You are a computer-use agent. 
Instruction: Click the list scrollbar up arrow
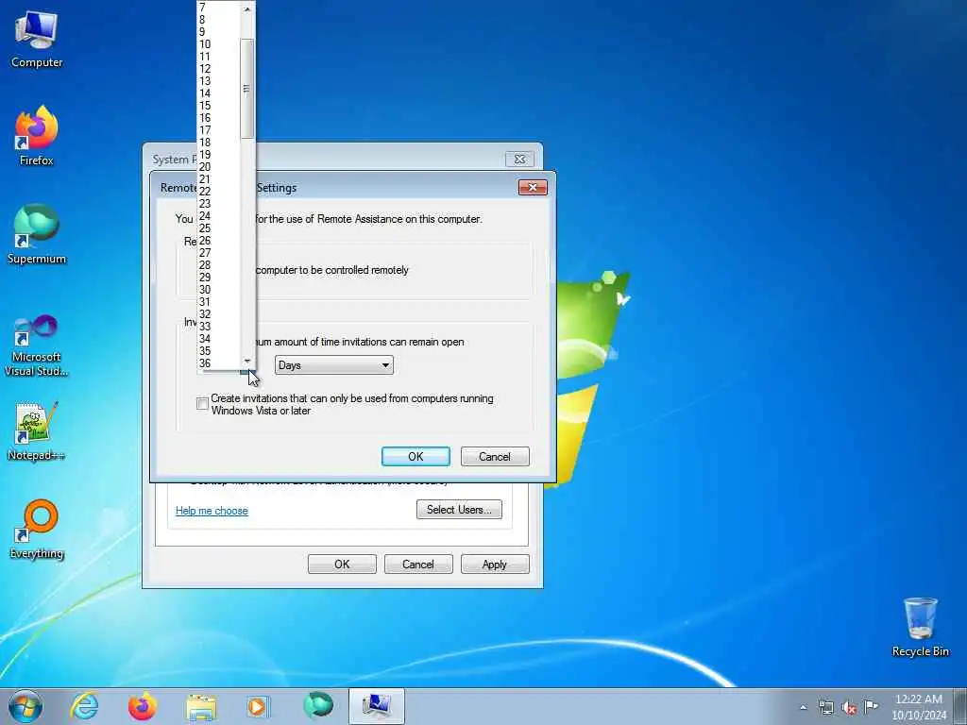247,8
